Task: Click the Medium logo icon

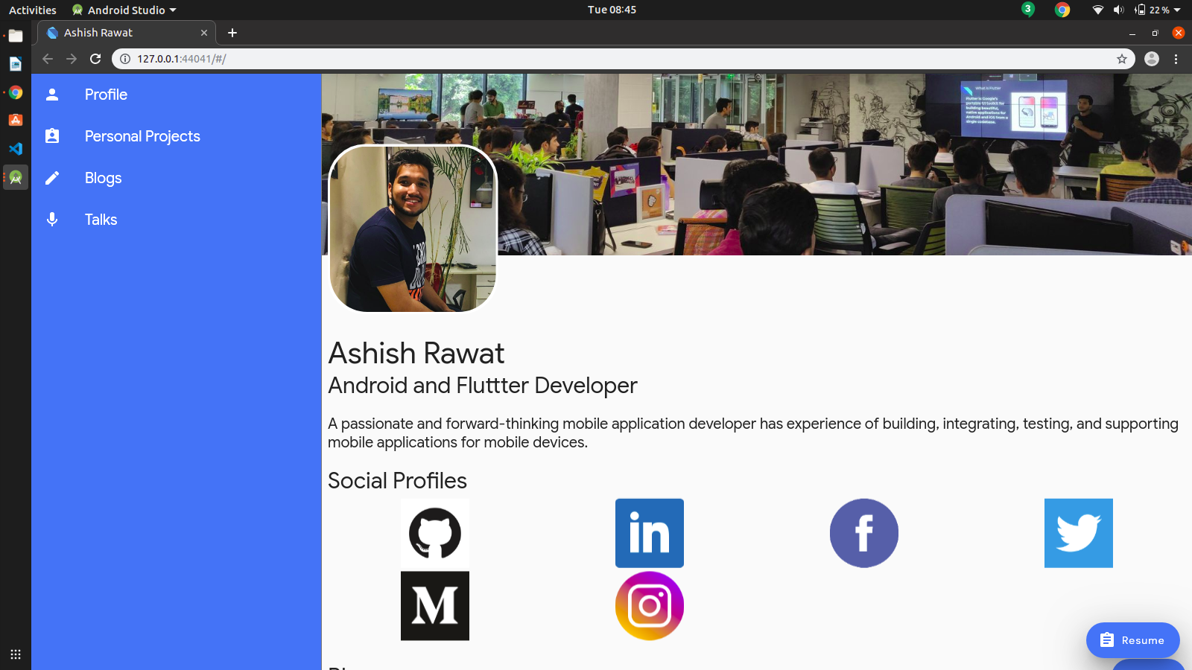Action: click(435, 606)
